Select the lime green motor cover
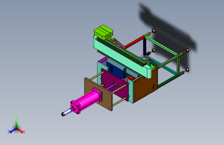This screenshot has height=145, width=224. [x=103, y=32]
